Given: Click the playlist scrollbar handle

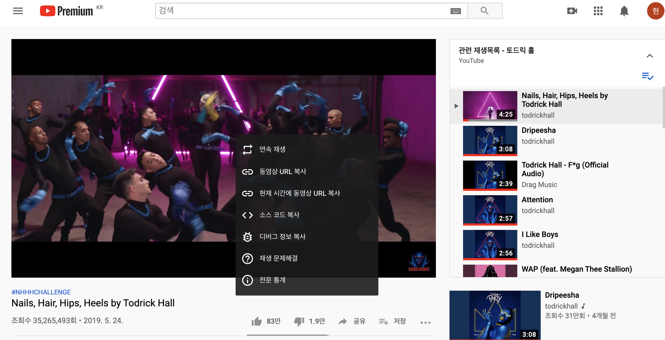Looking at the screenshot, I should click(x=663, y=108).
